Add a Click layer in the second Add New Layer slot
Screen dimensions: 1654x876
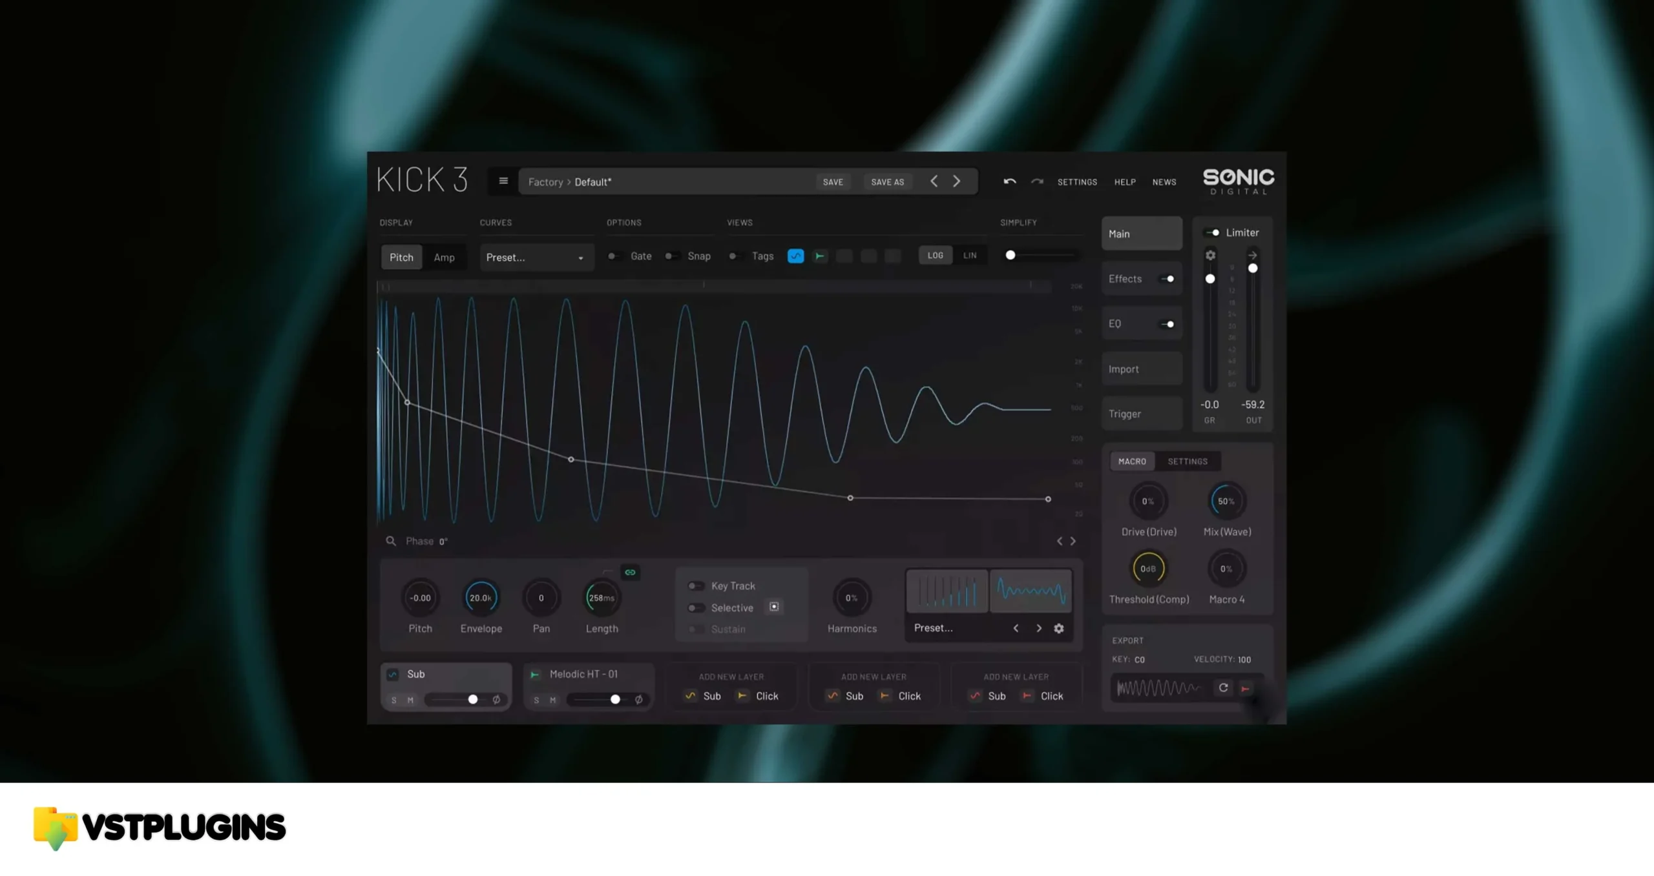[900, 696]
